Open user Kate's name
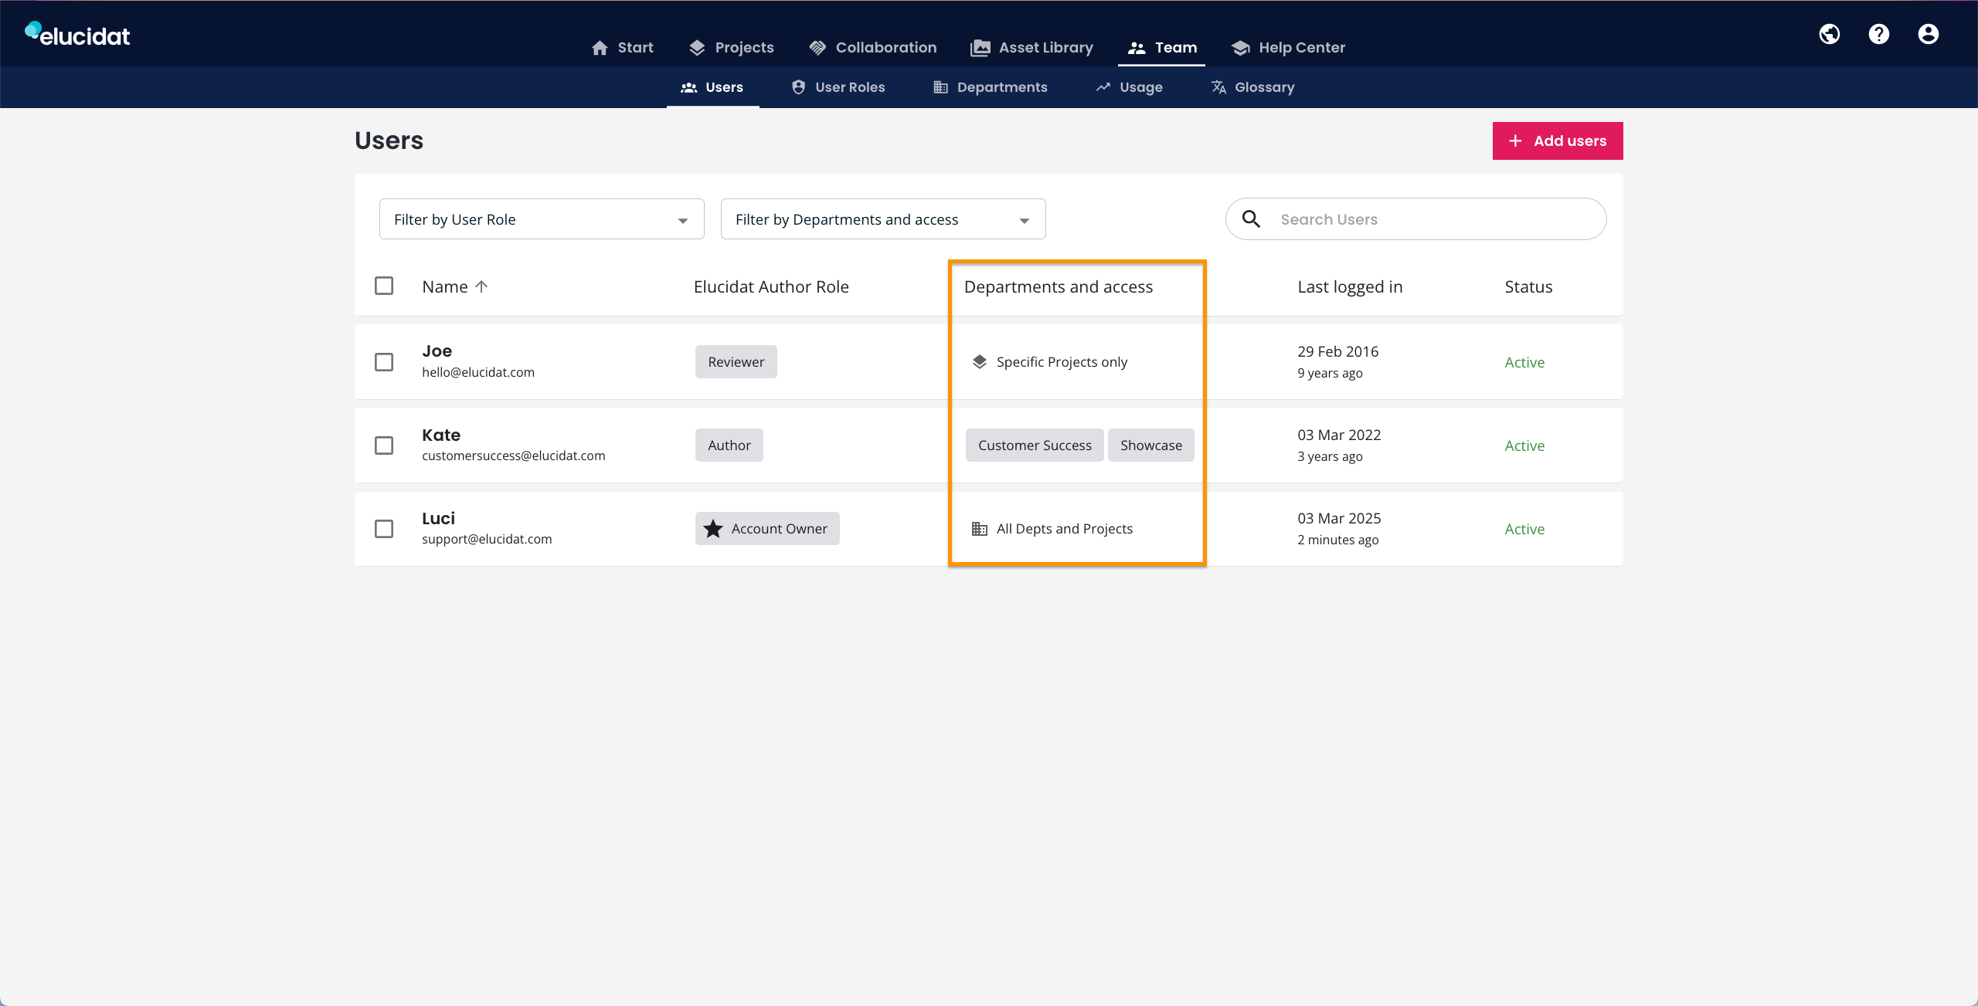The height and width of the screenshot is (1006, 1978). (441, 435)
